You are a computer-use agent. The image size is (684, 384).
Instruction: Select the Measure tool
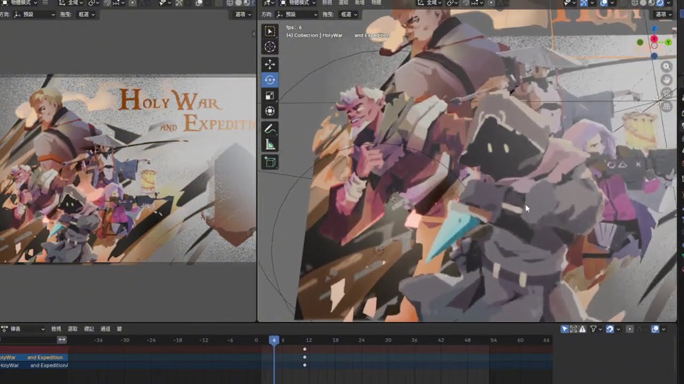(270, 145)
